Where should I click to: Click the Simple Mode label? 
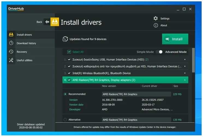145,52
